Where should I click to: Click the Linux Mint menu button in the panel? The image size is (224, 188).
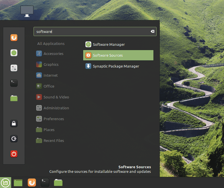pyautogui.click(x=5, y=183)
